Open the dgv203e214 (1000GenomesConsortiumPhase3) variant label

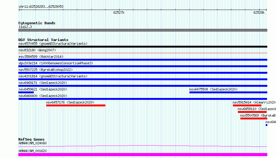tap(56, 63)
